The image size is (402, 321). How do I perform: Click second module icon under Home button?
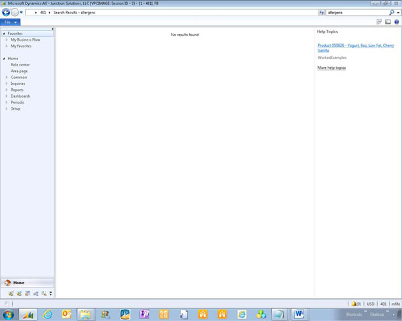pyautogui.click(x=19, y=294)
